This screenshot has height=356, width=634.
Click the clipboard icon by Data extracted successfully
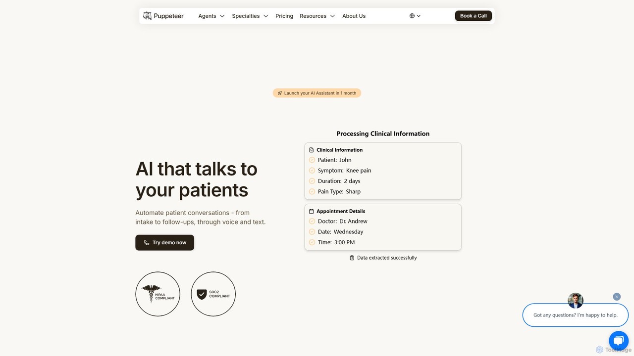coord(352,258)
